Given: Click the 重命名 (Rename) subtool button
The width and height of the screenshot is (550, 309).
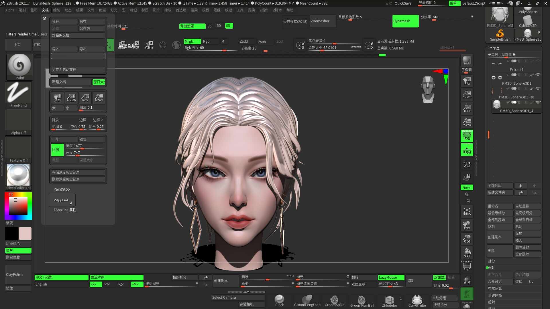Looking at the screenshot, I should pyautogui.click(x=500, y=206).
